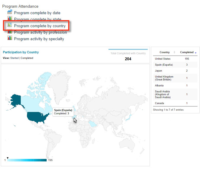Click the map icon for Program complete by country
Viewport: 200px width, 170px height.
coord(10,25)
